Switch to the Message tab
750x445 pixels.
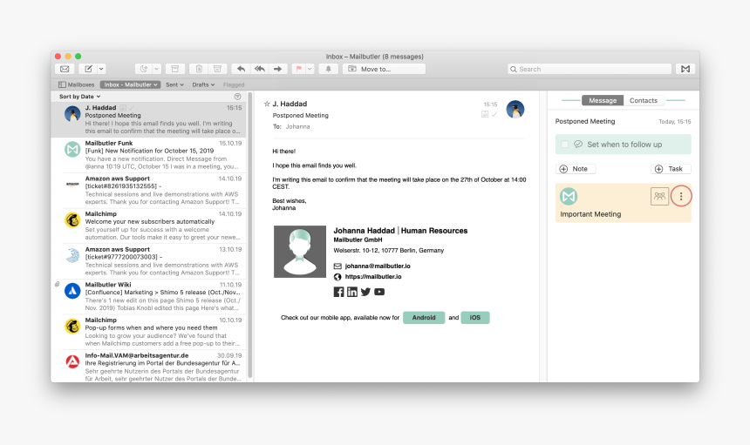[x=603, y=100]
